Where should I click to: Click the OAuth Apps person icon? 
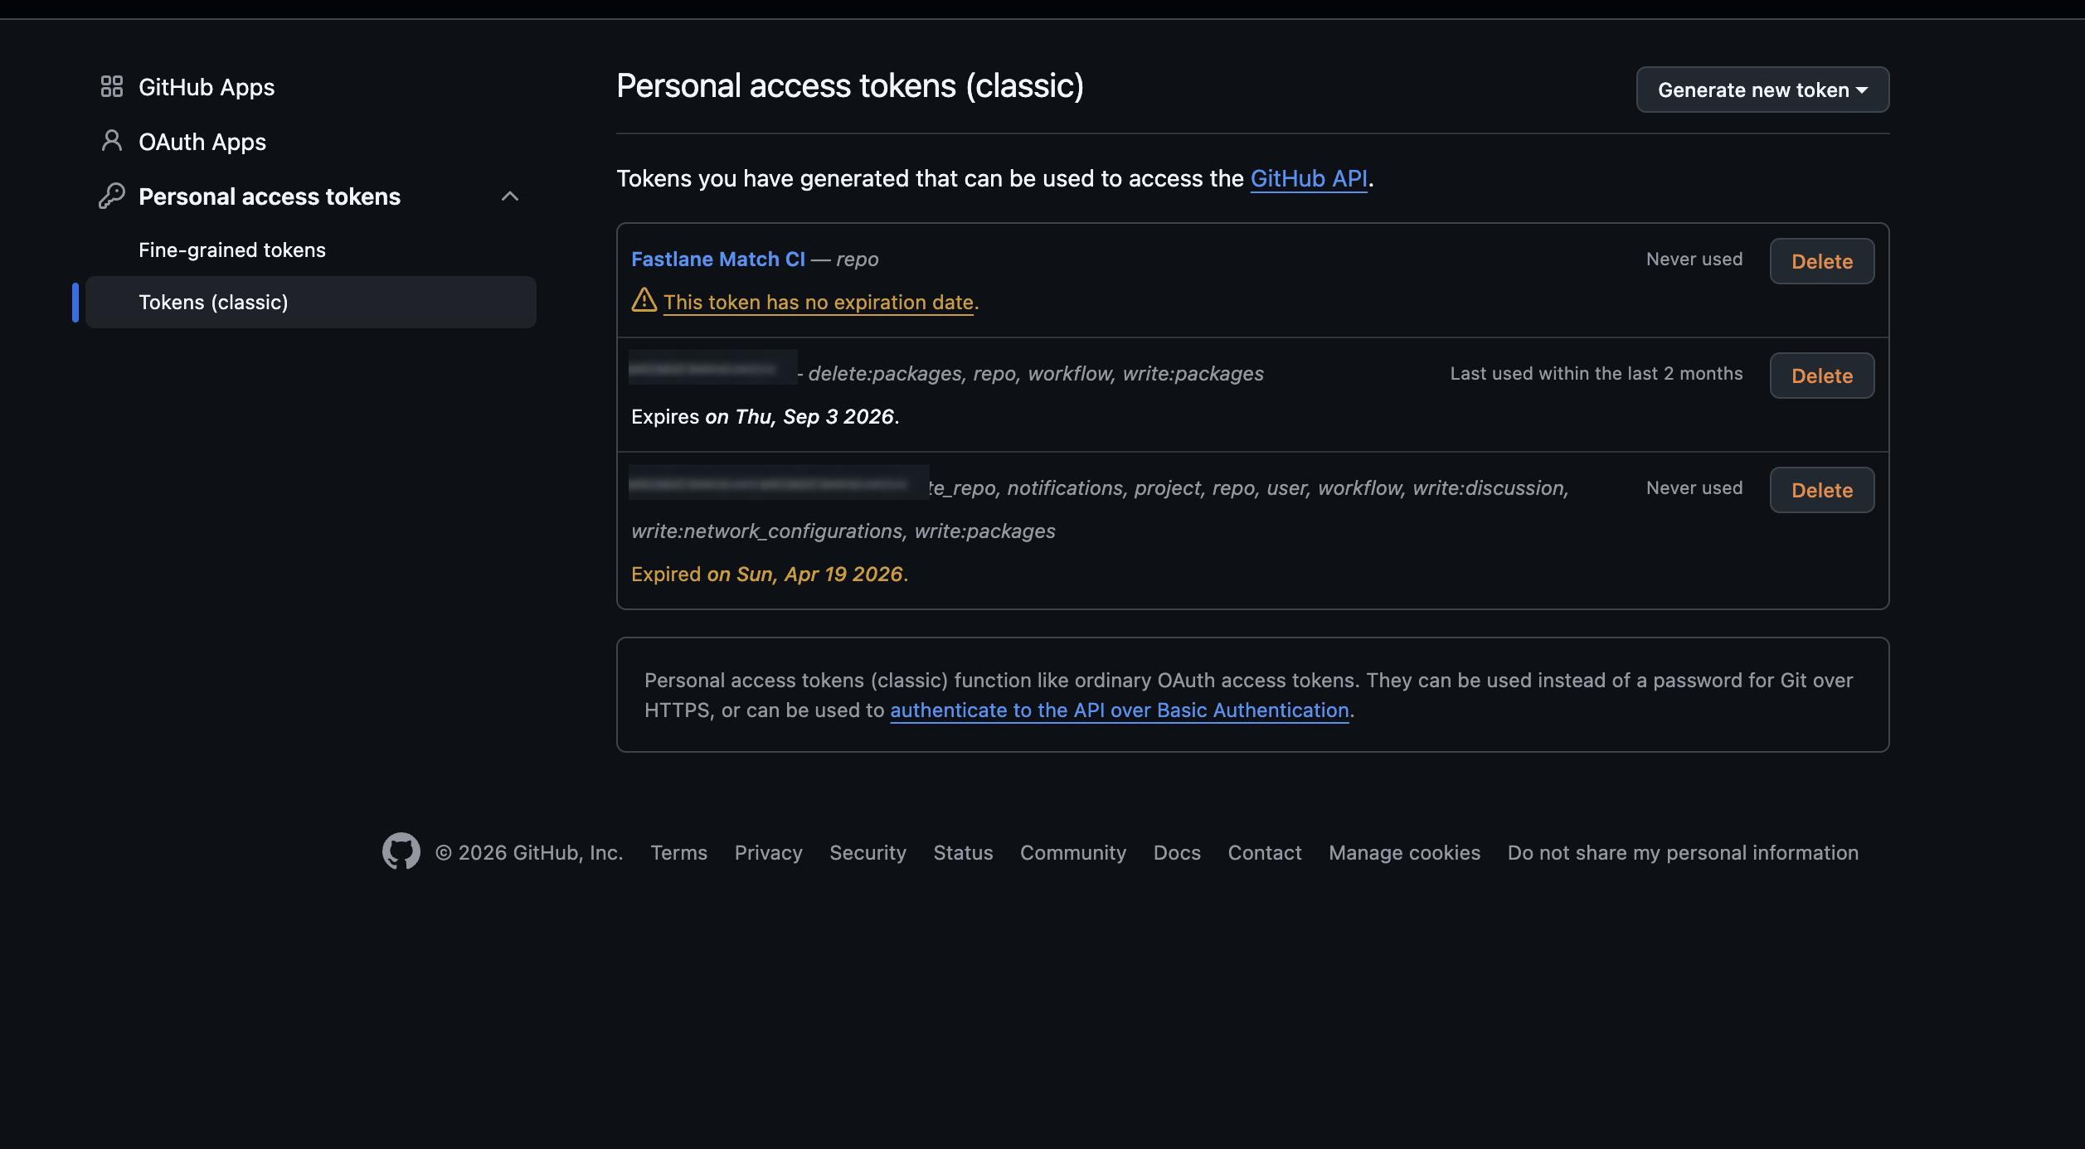click(112, 141)
